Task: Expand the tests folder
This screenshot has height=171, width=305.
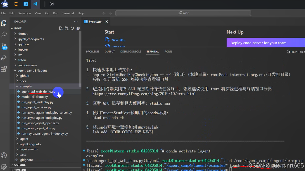Action: (17, 155)
